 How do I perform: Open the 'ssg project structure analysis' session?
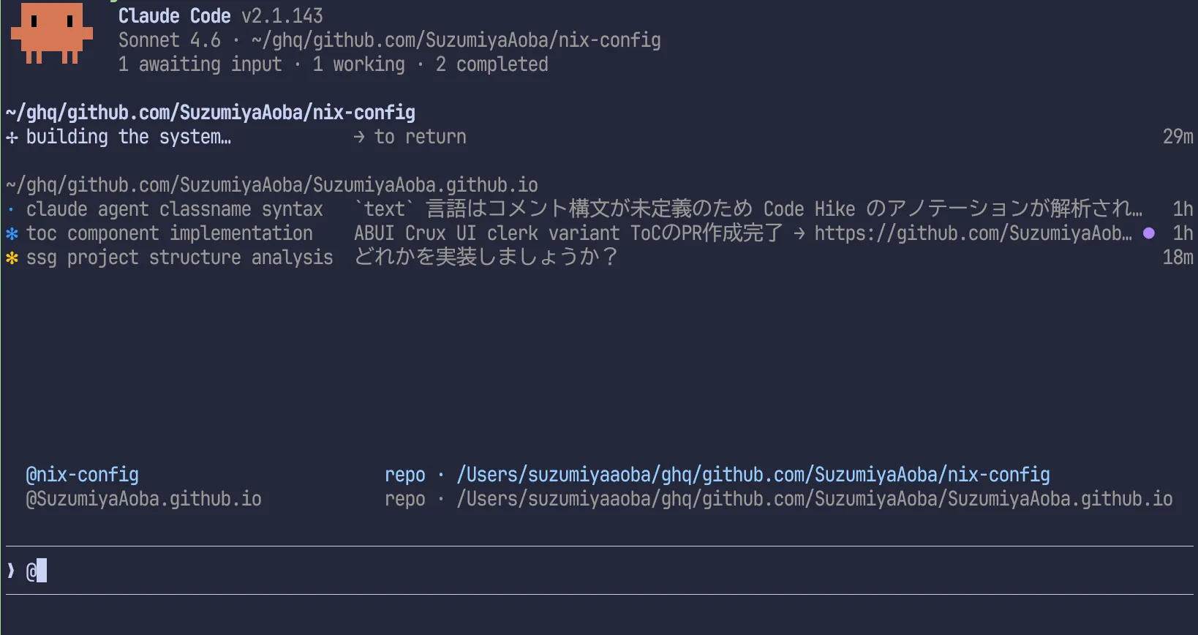600,258
